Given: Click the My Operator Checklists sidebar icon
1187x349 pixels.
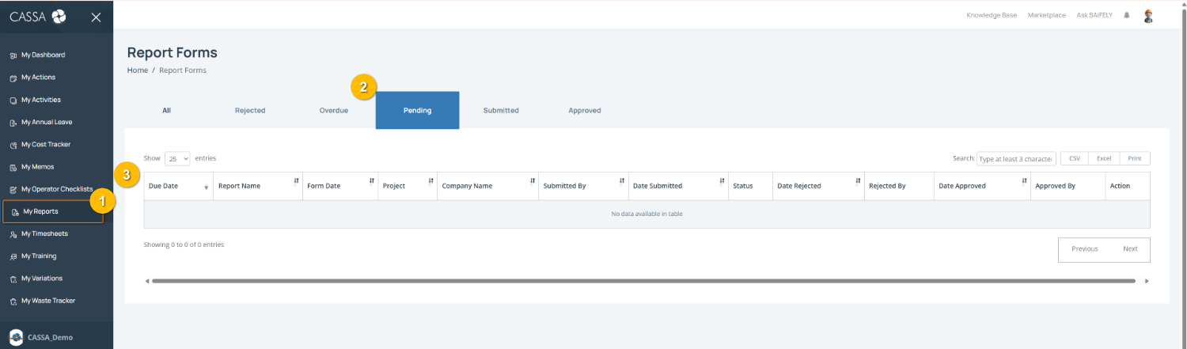Looking at the screenshot, I should click(x=13, y=190).
